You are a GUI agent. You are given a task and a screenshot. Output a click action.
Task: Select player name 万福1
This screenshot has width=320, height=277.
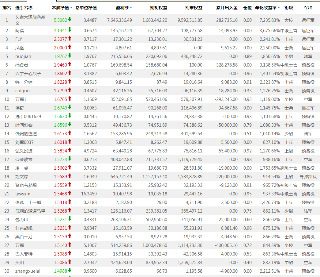[x=21, y=99]
